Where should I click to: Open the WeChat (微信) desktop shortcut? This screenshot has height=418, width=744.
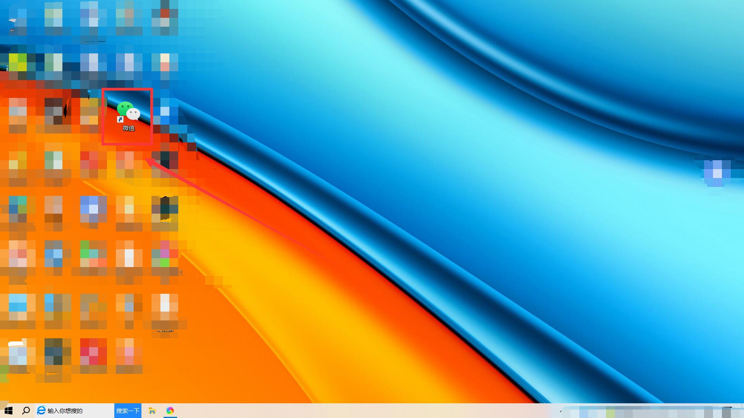click(128, 112)
